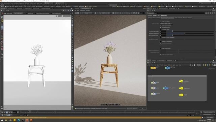
Task: Open the Render menu in main menu bar
Action: pos(8,3)
